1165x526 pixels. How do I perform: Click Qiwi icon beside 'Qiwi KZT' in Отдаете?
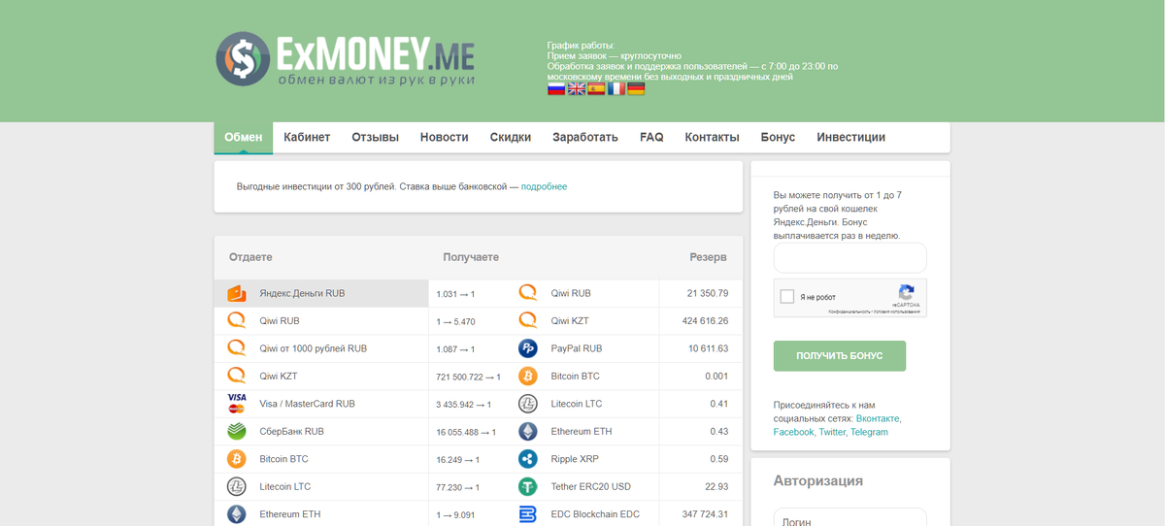(x=236, y=376)
